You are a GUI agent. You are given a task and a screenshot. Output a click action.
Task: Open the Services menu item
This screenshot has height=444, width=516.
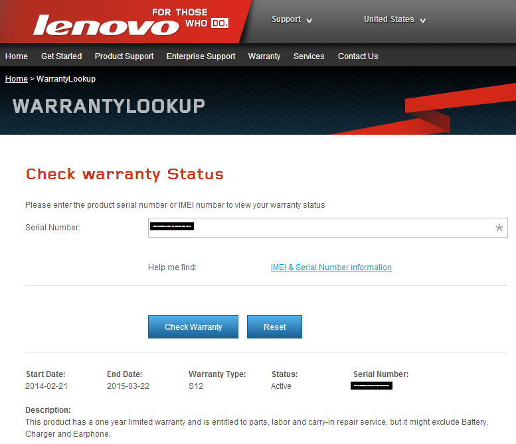pos(309,56)
